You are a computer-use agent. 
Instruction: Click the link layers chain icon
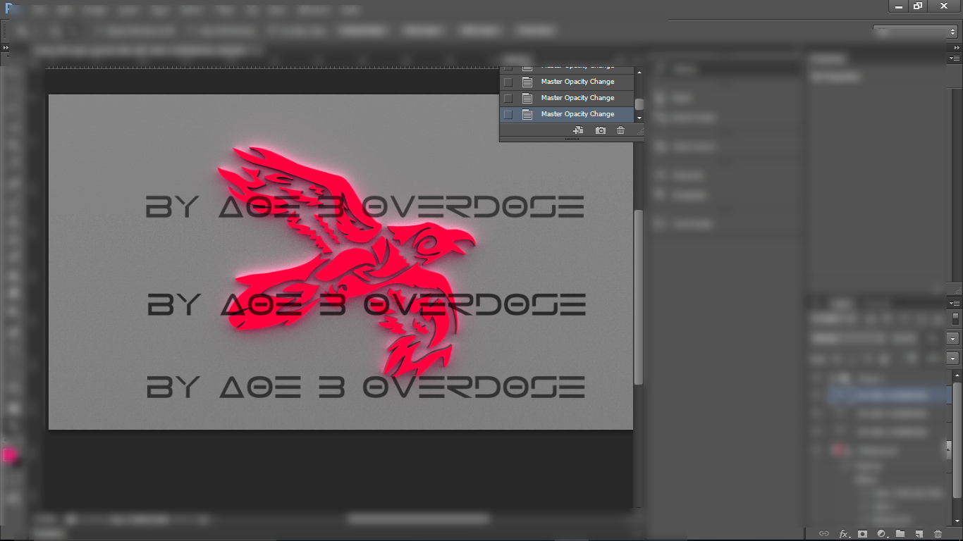823,534
